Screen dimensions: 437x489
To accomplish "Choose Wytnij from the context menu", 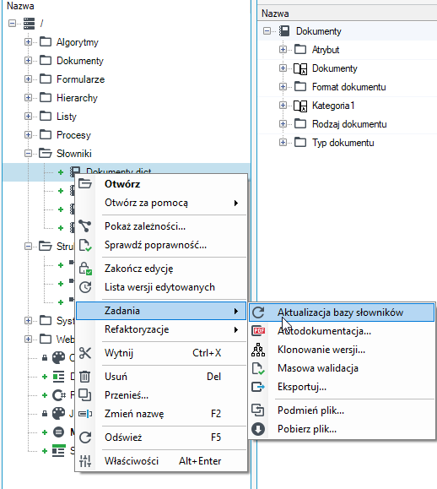I will (161, 353).
